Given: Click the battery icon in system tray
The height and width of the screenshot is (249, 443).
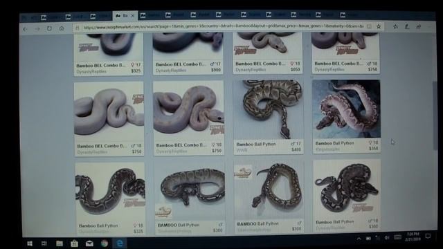Looking at the screenshot, I should click(x=368, y=239).
